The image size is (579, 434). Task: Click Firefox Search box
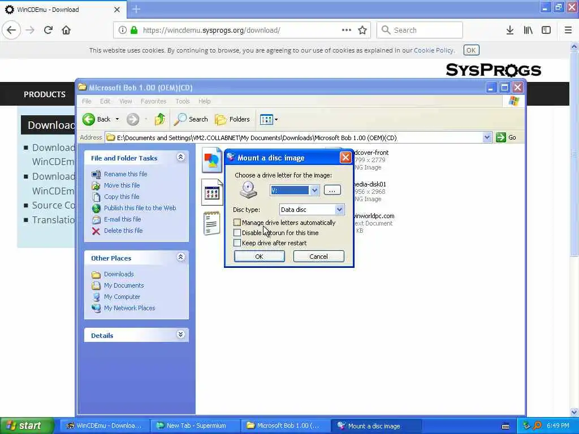[x=420, y=30]
